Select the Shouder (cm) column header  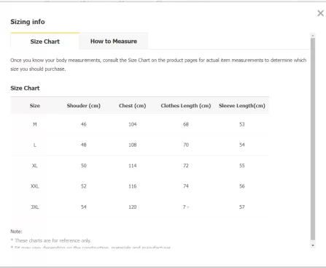[x=84, y=106]
